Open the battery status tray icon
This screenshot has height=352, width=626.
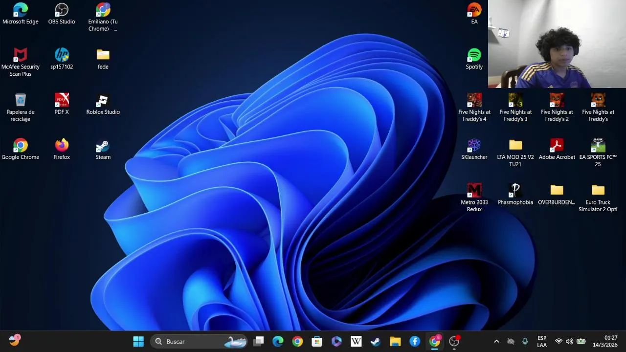(x=581, y=341)
